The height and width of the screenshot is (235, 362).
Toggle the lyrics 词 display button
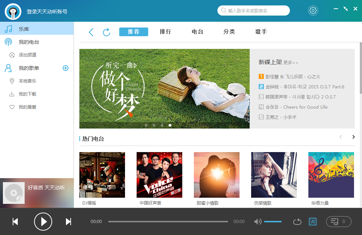pos(313,222)
